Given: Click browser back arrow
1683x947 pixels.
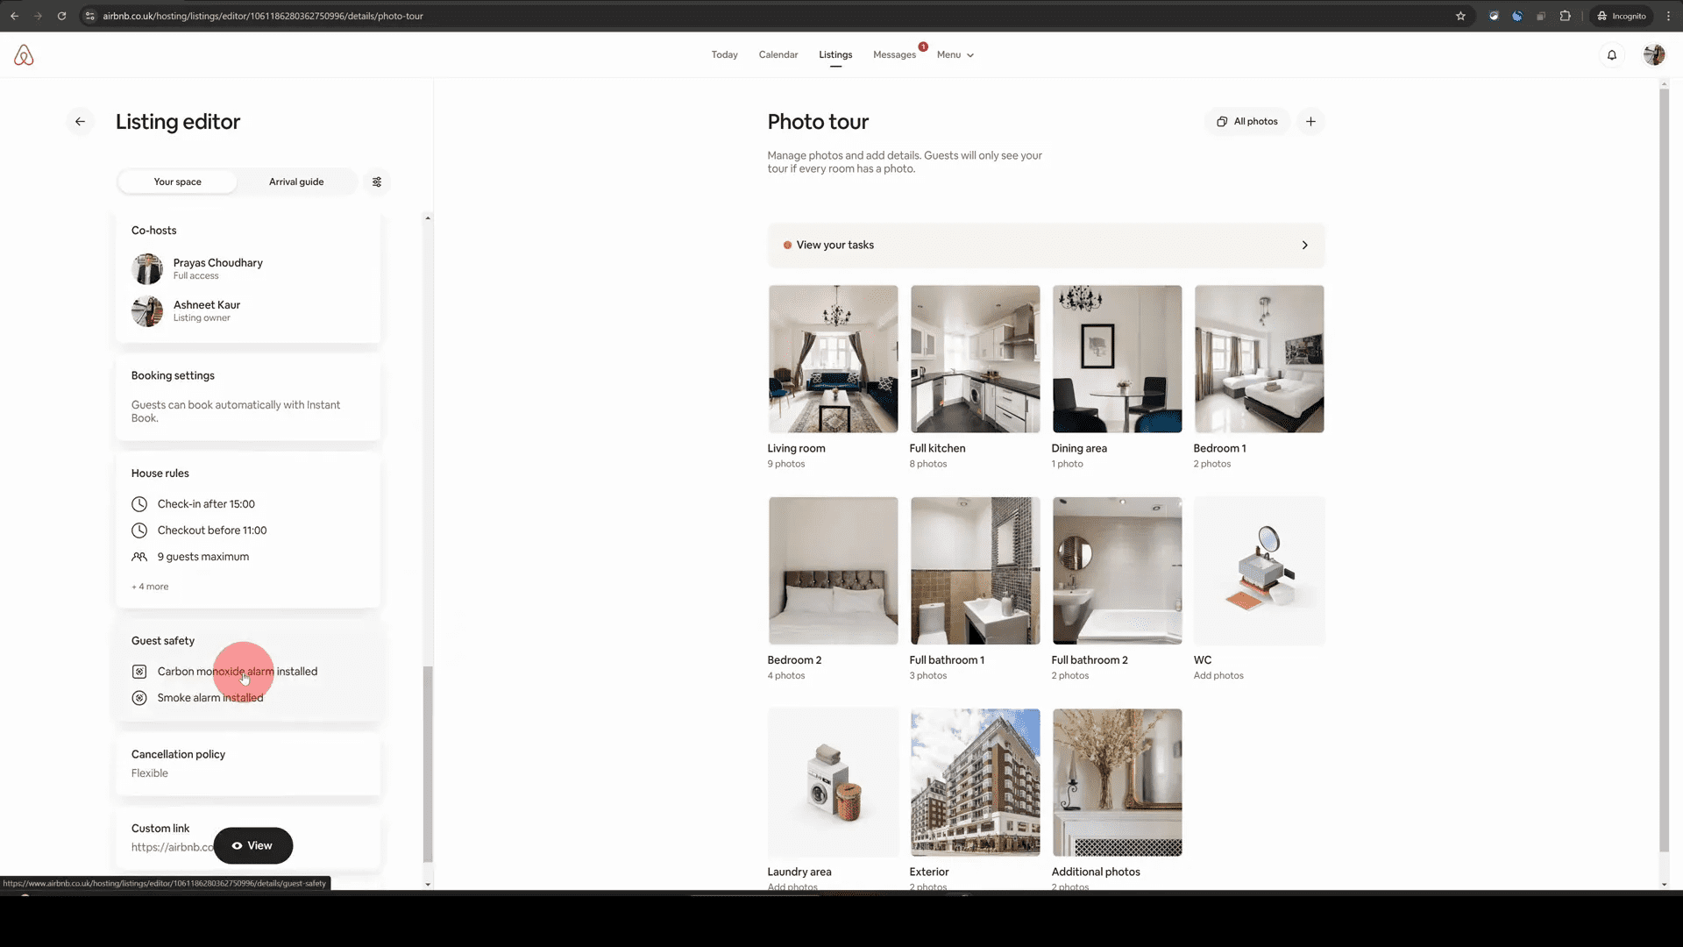Looking at the screenshot, I should (15, 16).
